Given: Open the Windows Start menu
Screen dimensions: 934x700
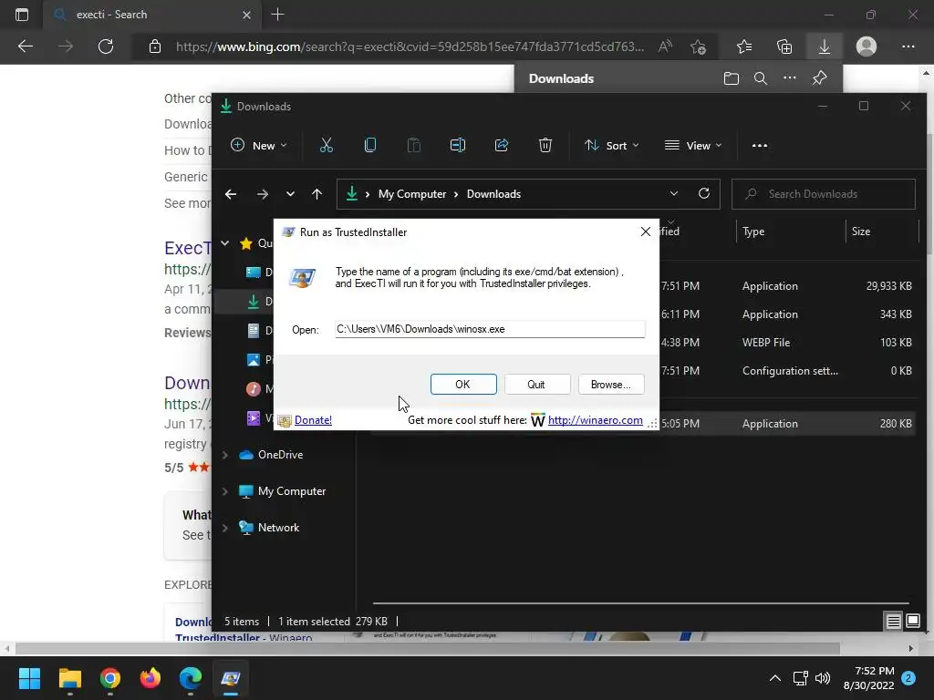Looking at the screenshot, I should 29,678.
